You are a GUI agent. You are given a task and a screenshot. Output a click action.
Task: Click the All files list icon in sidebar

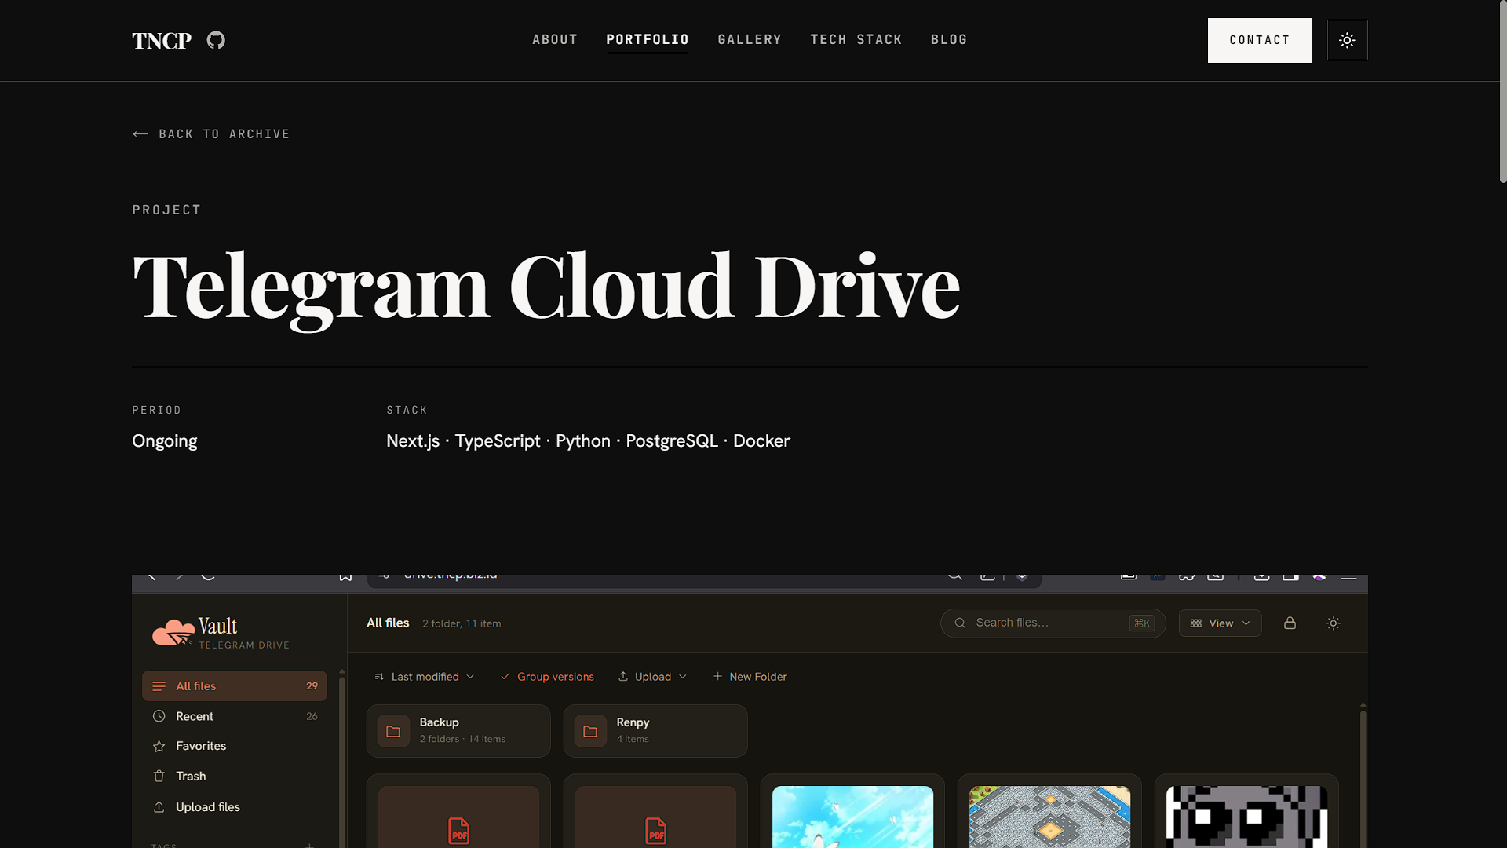click(159, 686)
